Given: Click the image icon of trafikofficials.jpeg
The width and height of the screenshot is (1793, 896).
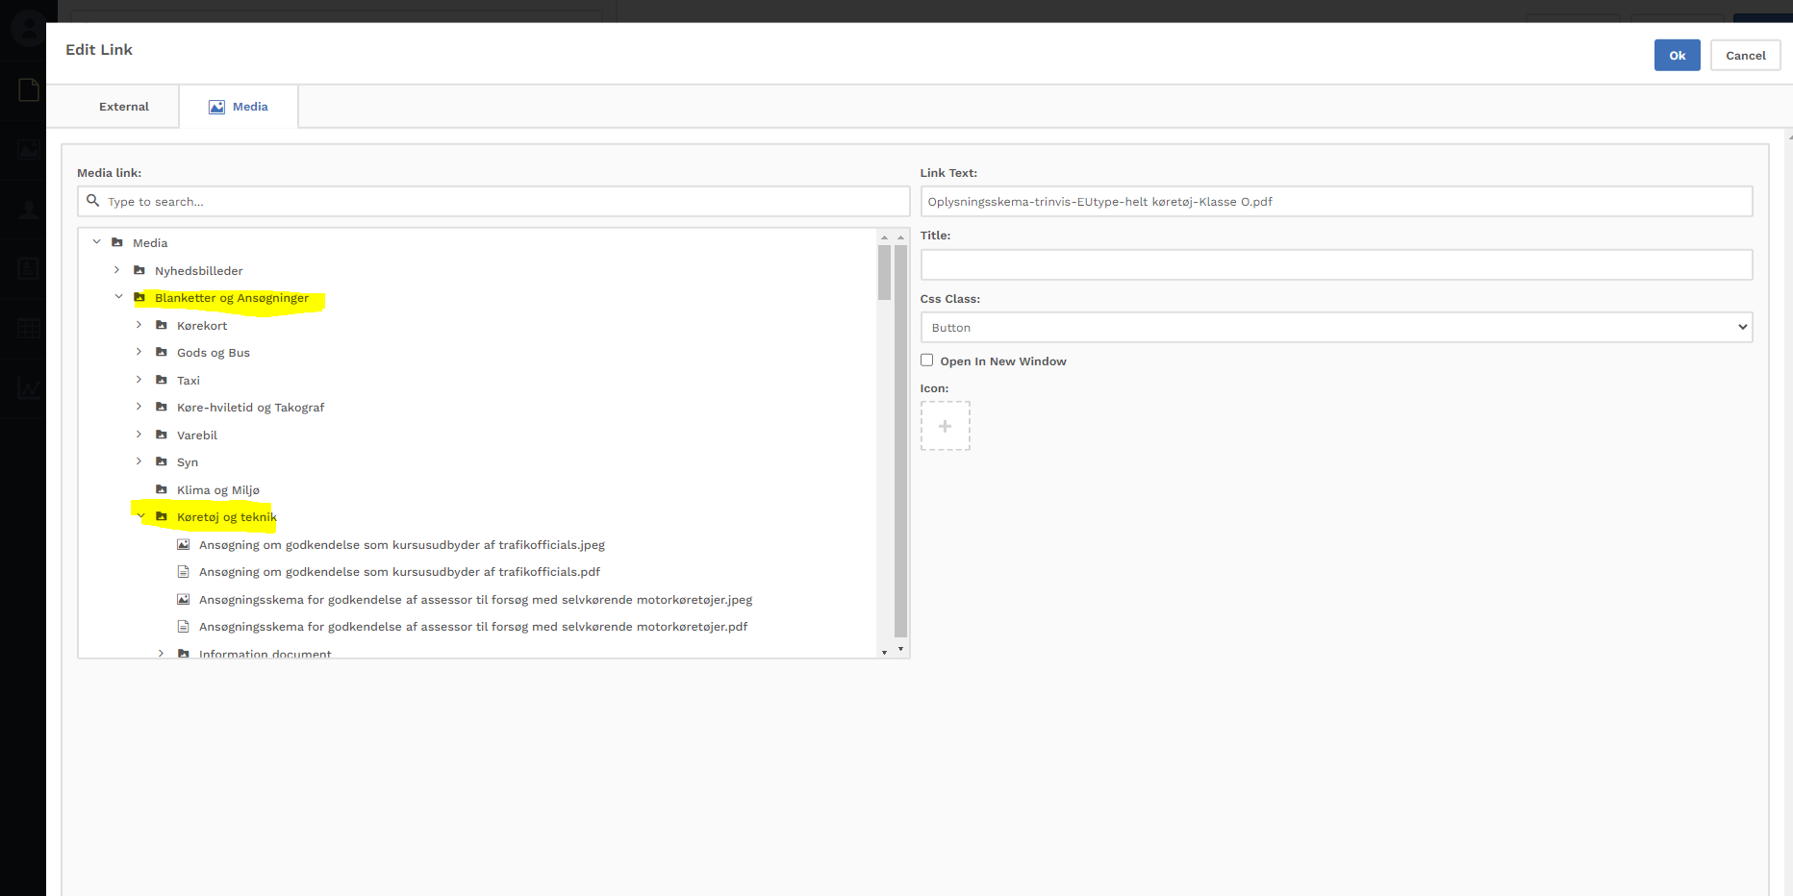Looking at the screenshot, I should point(184,544).
